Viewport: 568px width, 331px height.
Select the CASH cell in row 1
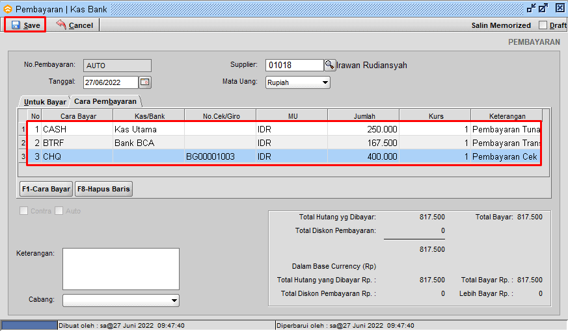click(77, 129)
